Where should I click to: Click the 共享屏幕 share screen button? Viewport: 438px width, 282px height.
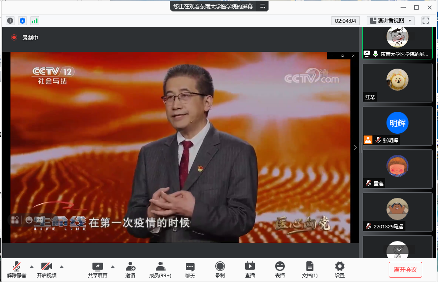[97, 269]
